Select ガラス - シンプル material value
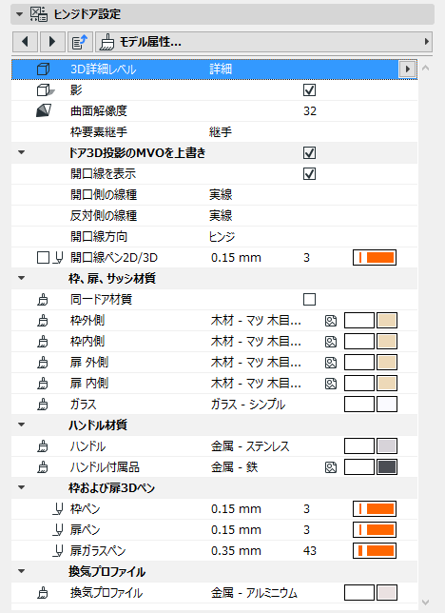This screenshot has height=613, width=445. point(248,405)
